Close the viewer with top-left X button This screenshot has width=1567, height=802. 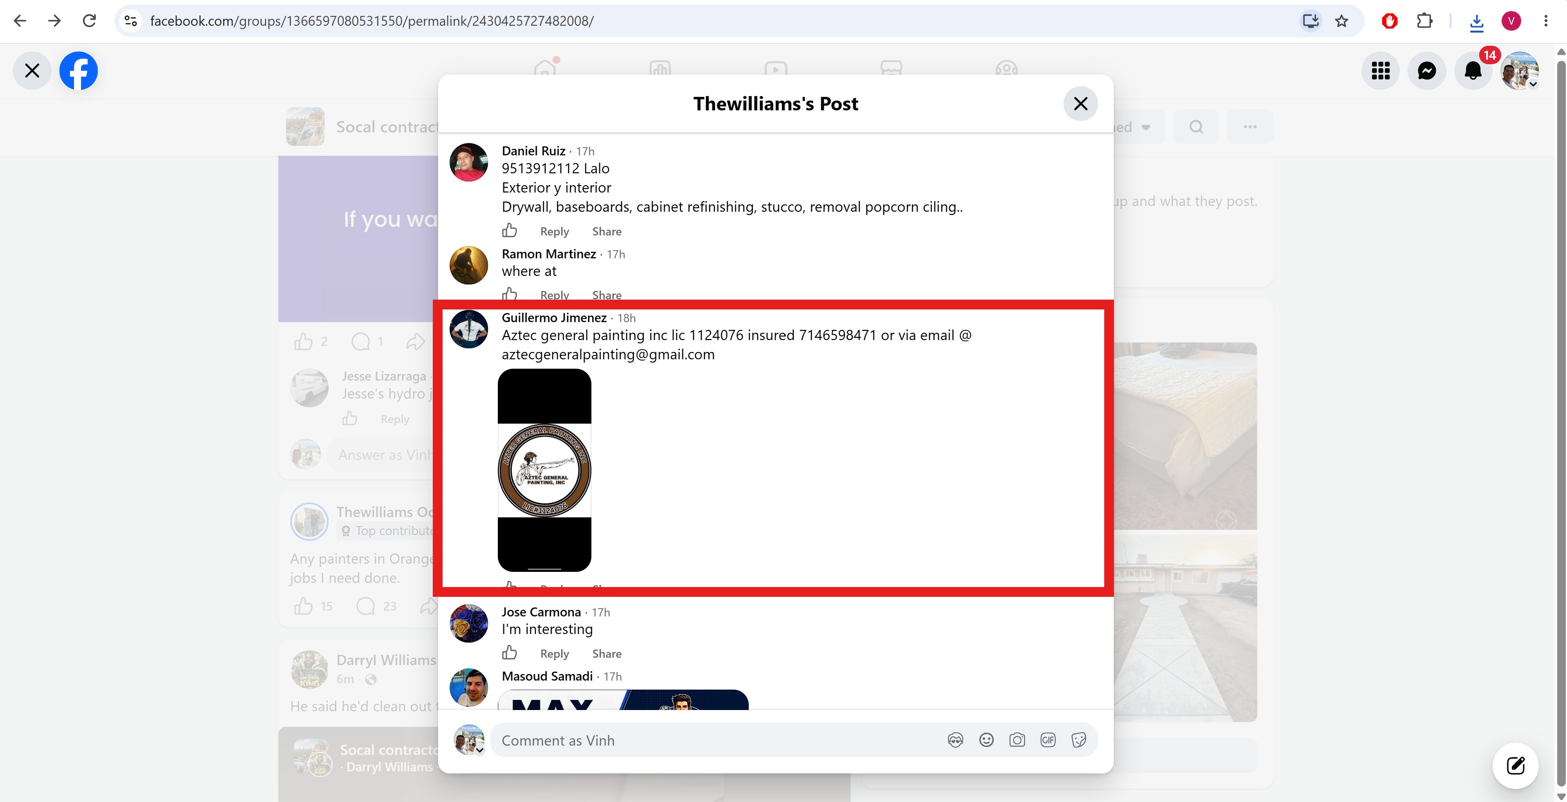32,71
